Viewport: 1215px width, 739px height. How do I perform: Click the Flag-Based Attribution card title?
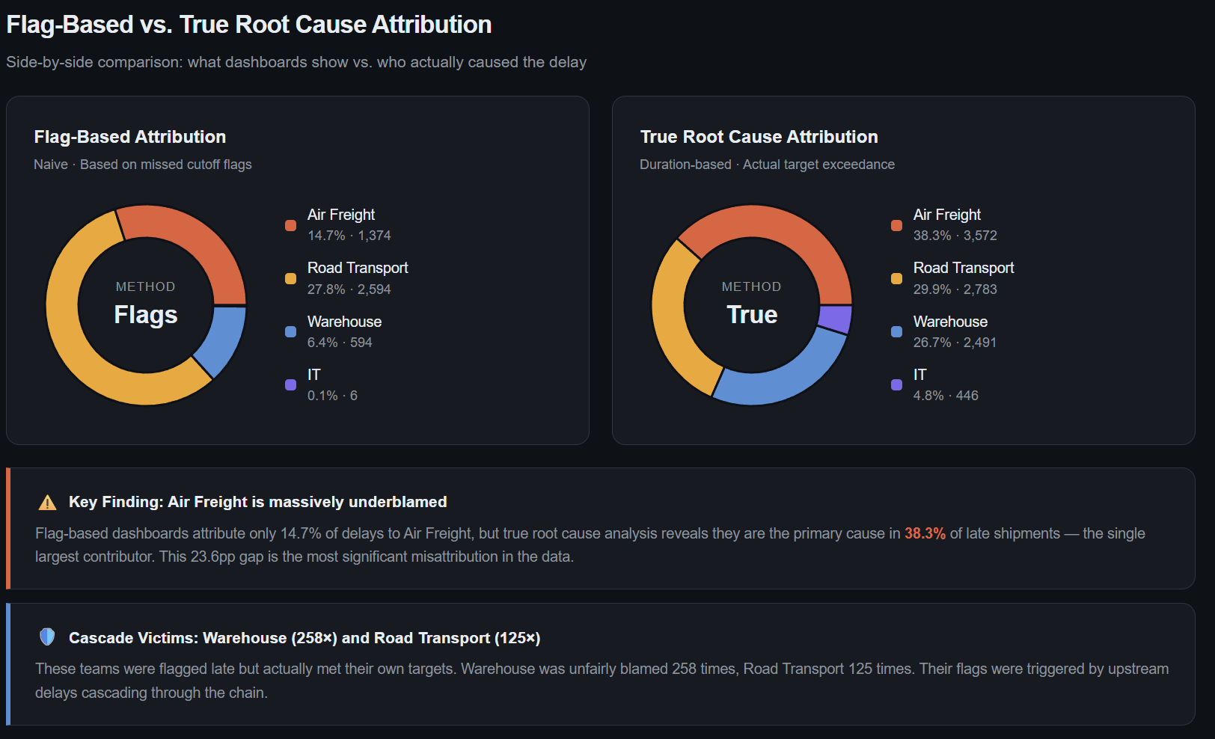coord(130,137)
